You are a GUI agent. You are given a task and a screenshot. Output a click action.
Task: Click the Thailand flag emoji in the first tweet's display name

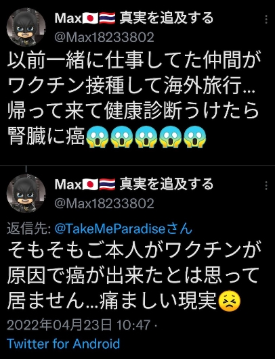click(x=107, y=18)
